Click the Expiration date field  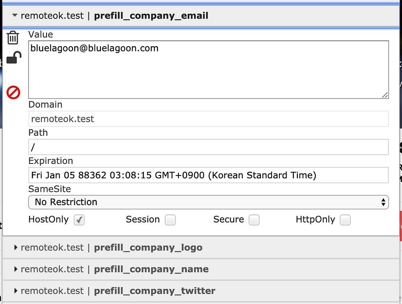click(x=208, y=175)
